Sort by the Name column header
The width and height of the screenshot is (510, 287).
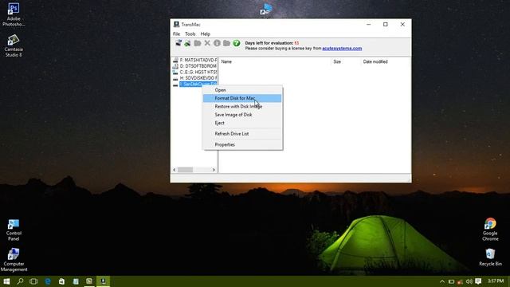coord(275,61)
